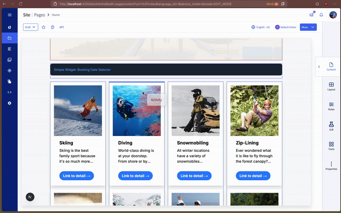Click the Zip-Lining activity image

pyautogui.click(x=254, y=111)
